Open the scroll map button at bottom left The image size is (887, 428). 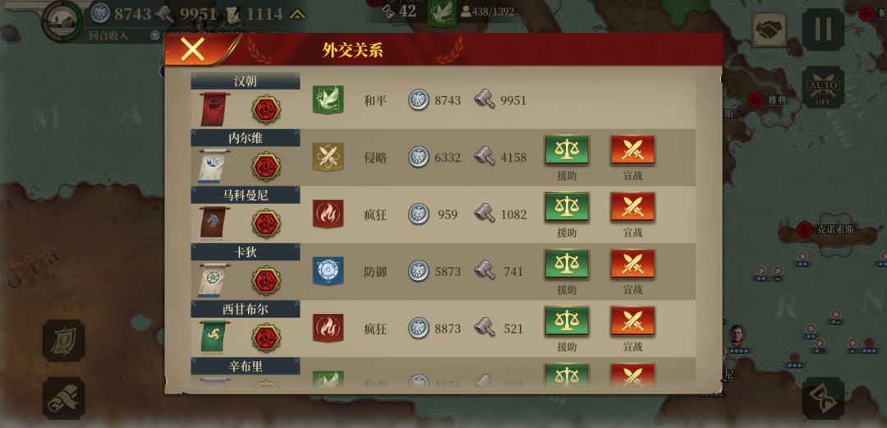point(63,398)
